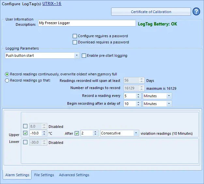Viewport: 204px width, 184px height.
Task: Click the Description text field
Action: [x=87, y=23]
